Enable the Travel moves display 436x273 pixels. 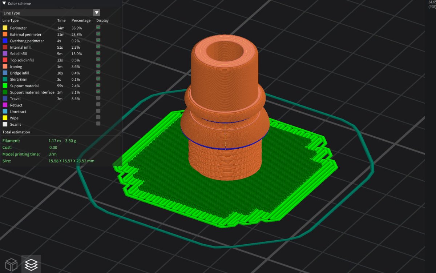pos(98,99)
